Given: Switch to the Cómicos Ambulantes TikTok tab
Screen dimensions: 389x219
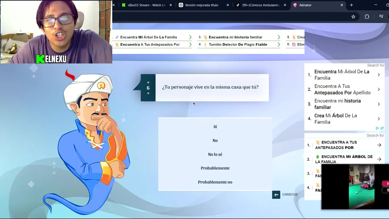Looking at the screenshot, I should tap(261, 5).
